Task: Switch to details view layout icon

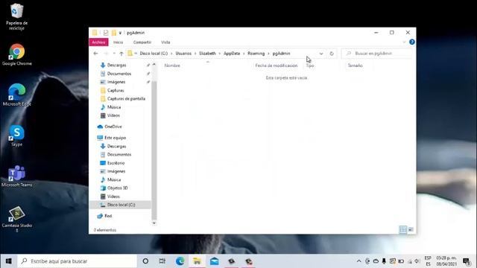Action: [x=402, y=230]
